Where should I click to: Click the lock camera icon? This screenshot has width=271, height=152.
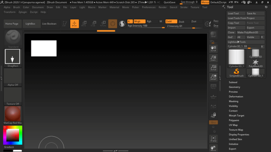[x=214, y=115]
